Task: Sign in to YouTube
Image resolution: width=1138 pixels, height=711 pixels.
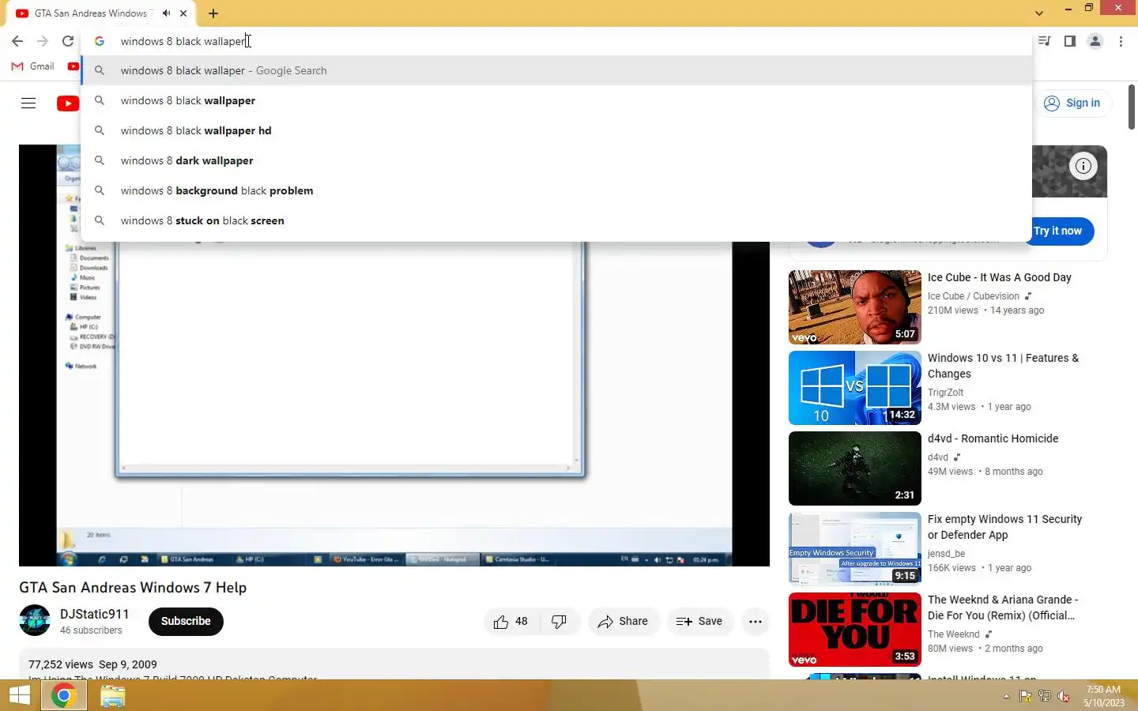Action: (x=1072, y=103)
